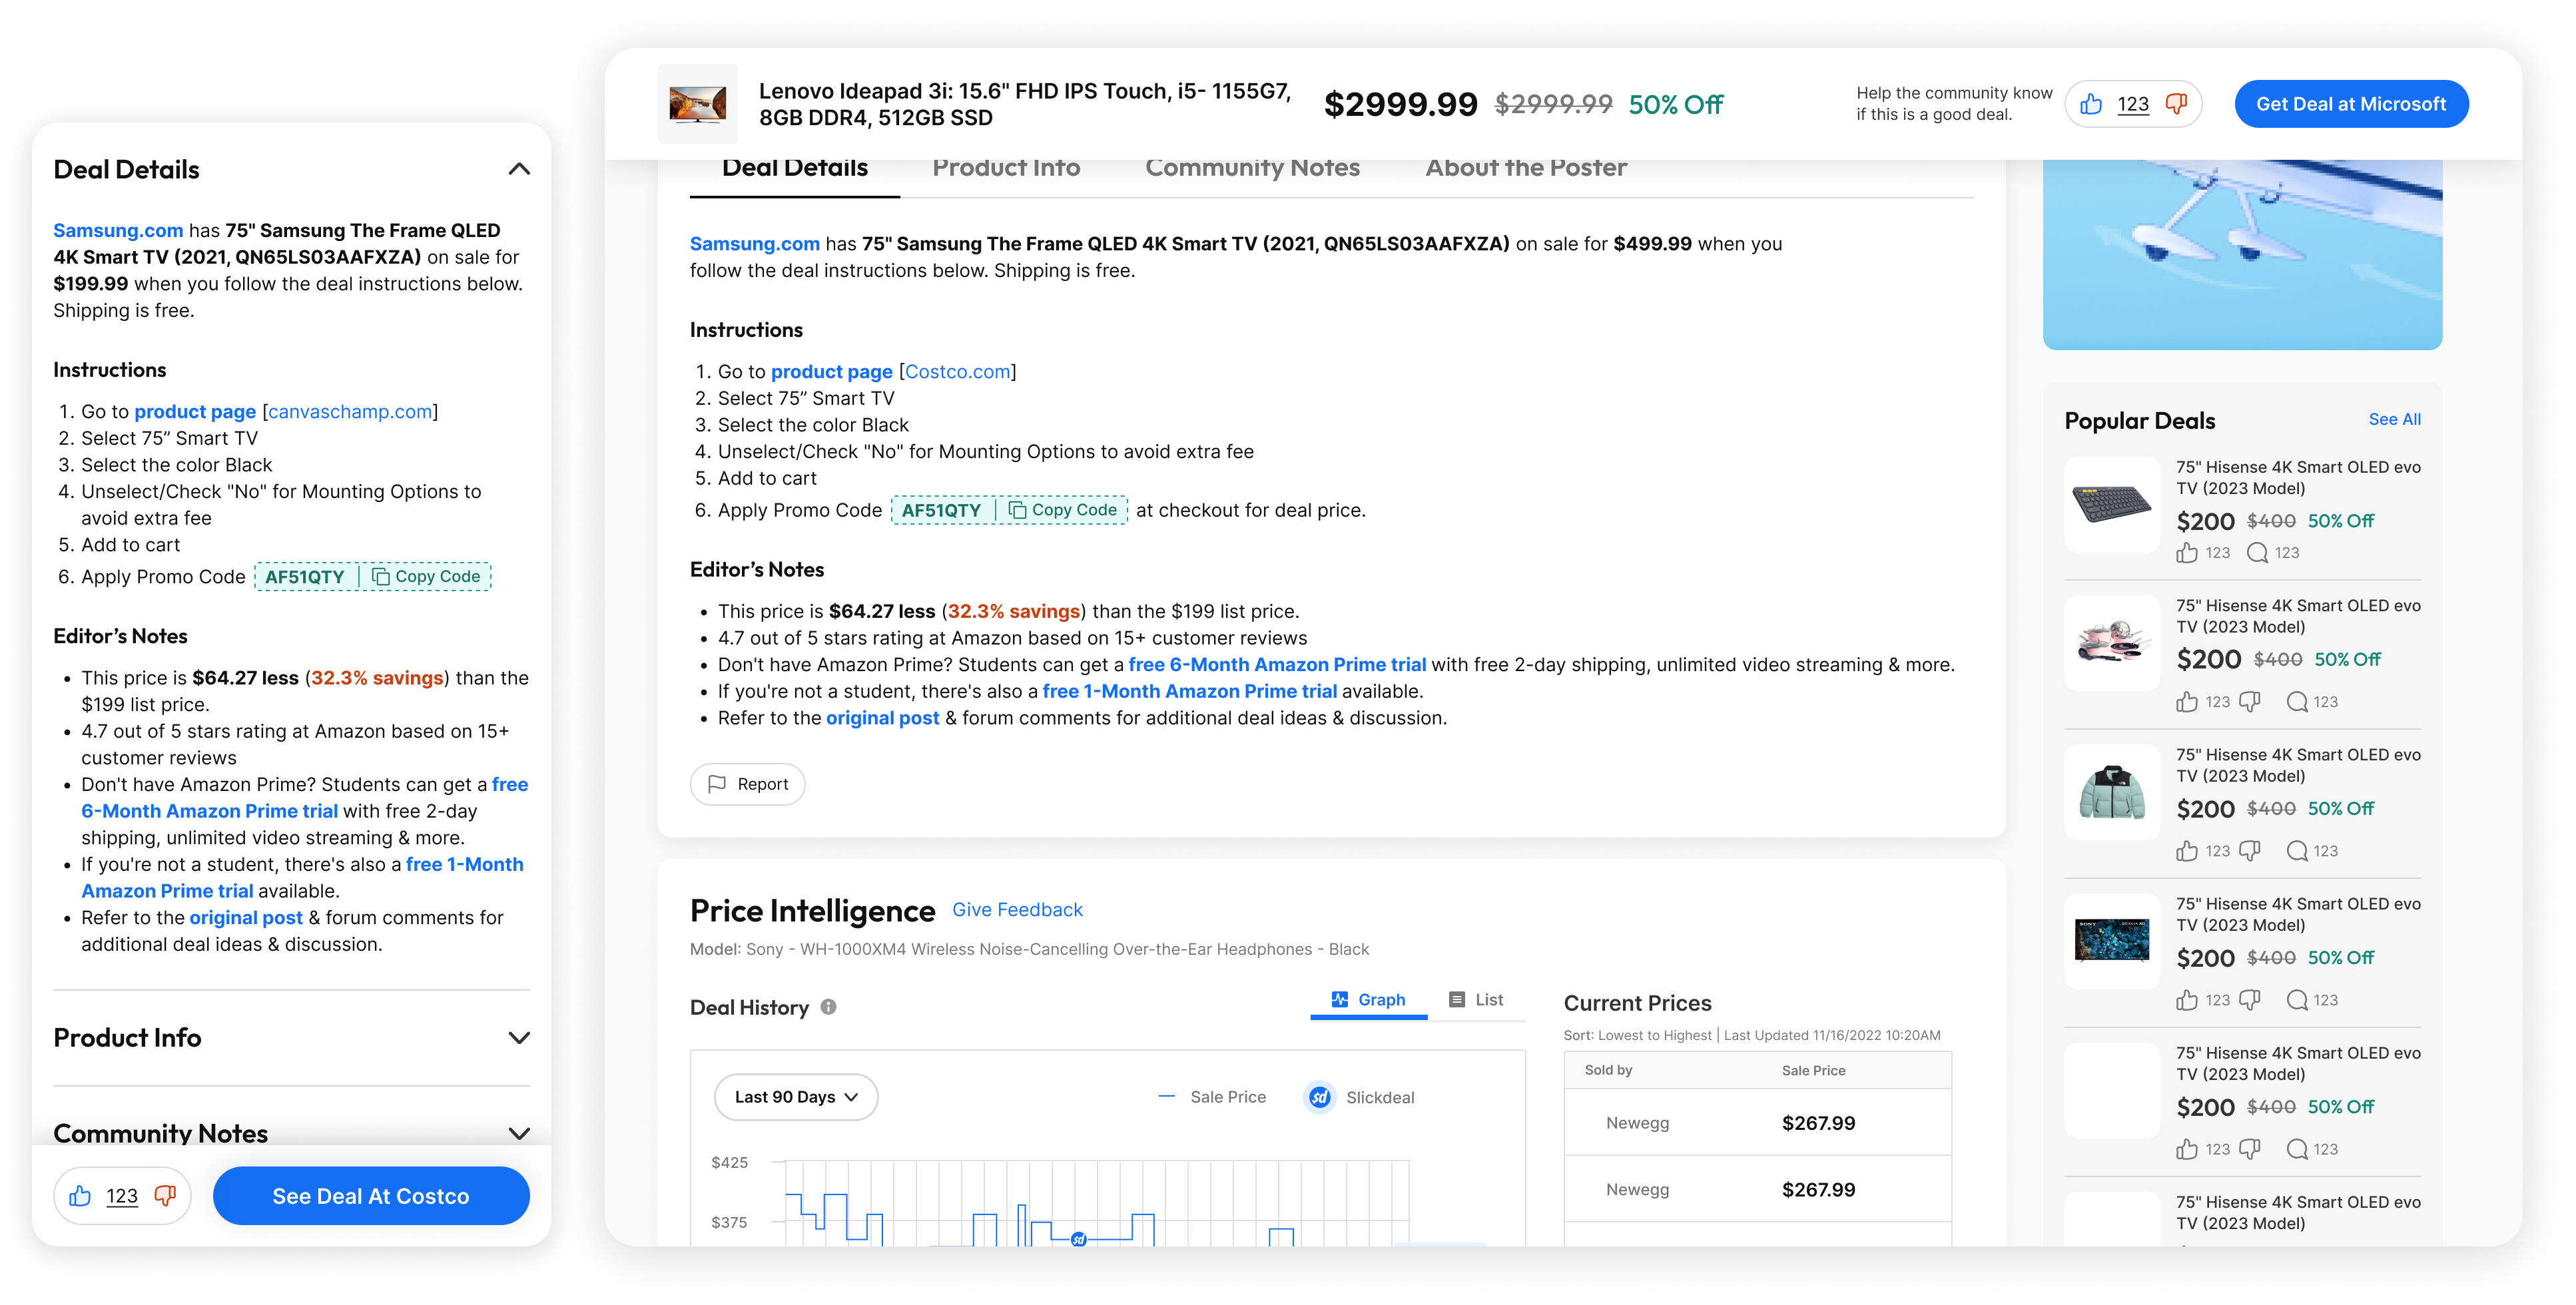Thumbs down the Sony TV popular deal
This screenshot has width=2576, height=1305.
(2250, 1000)
